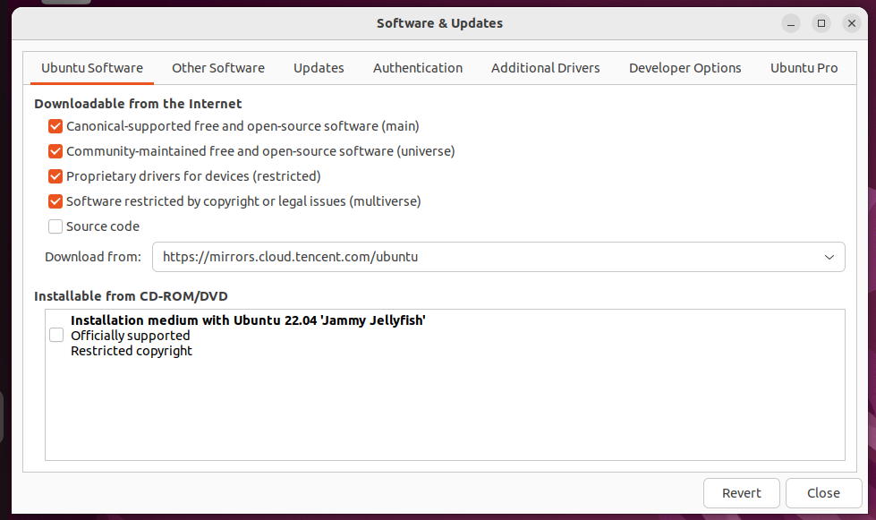Open the Additional Drivers tab
The width and height of the screenshot is (876, 520).
545,68
